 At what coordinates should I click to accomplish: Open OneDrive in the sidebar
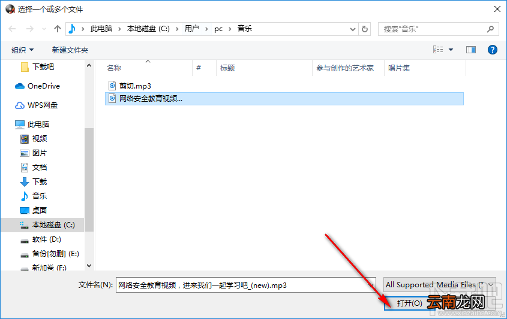44,86
